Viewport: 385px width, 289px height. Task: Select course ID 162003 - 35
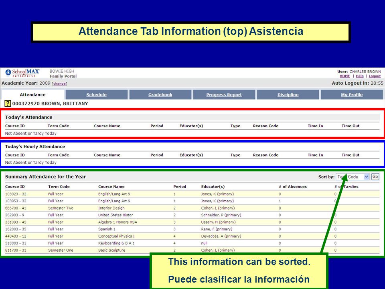(16, 229)
